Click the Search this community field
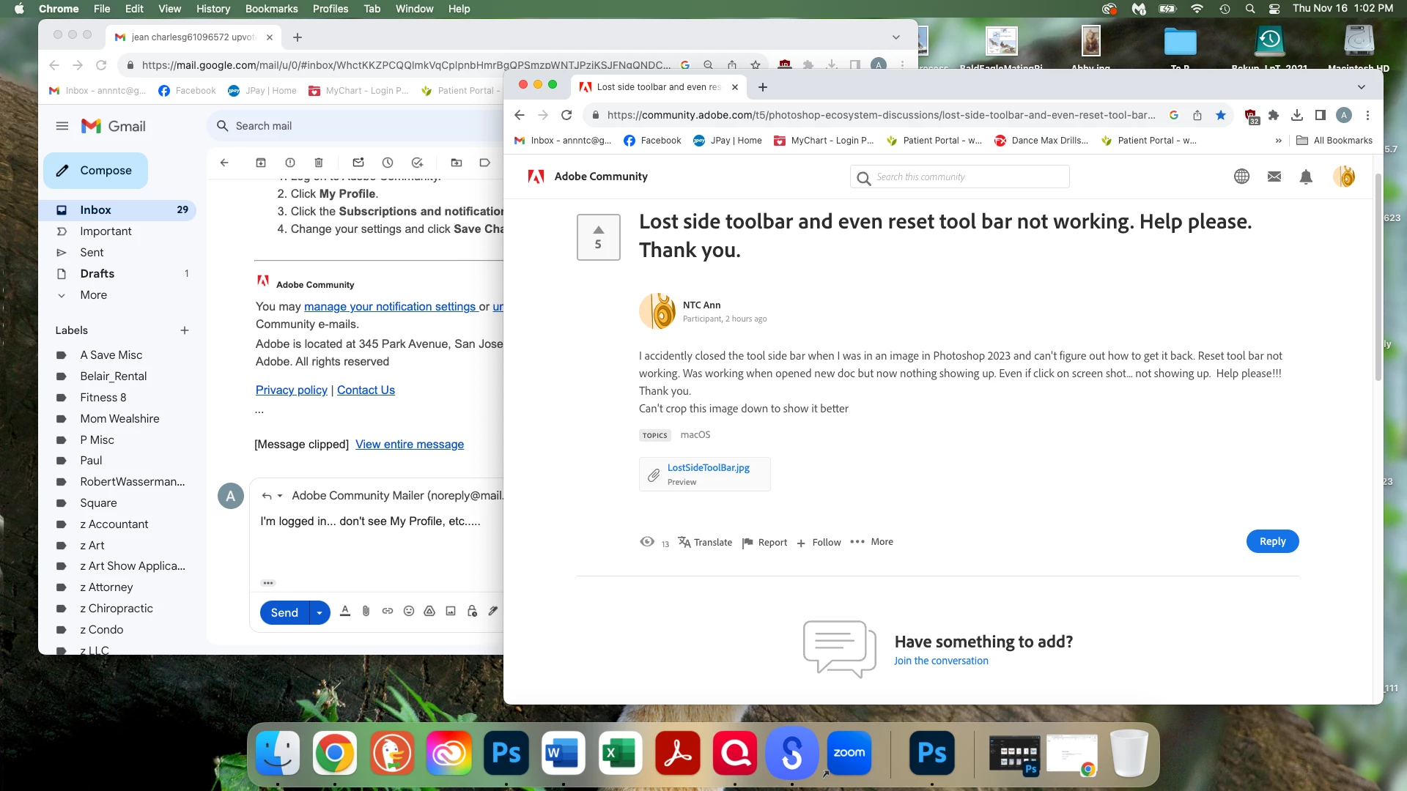Screen dimensions: 1407x791 point(967,177)
